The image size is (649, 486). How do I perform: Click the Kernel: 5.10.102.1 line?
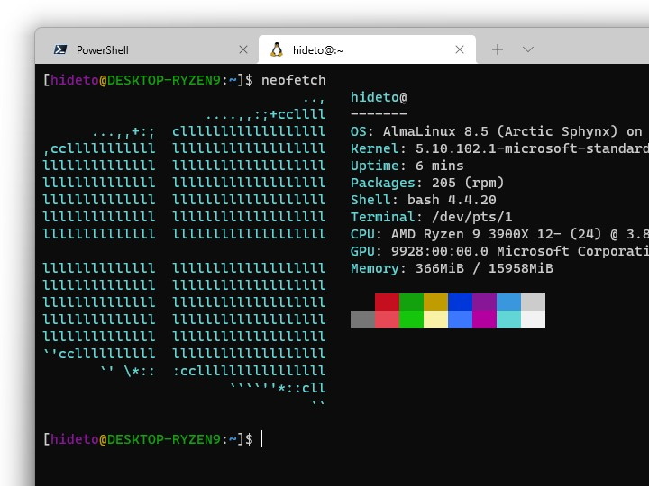click(499, 148)
